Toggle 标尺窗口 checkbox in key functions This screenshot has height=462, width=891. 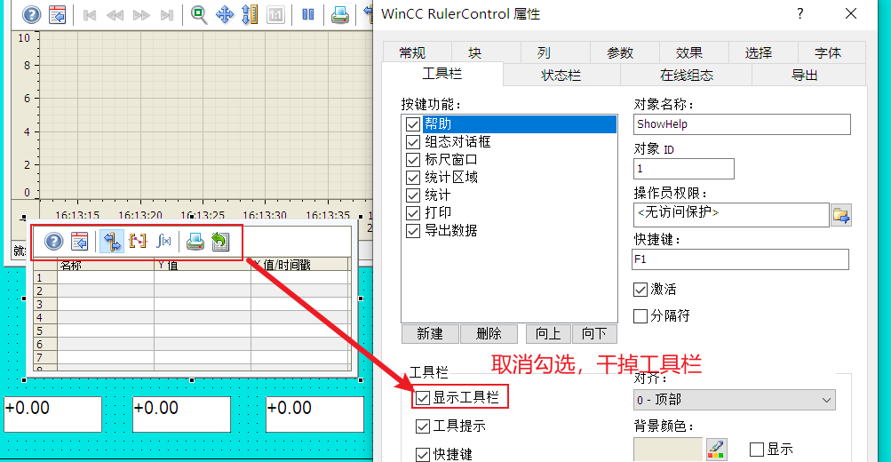tap(413, 160)
